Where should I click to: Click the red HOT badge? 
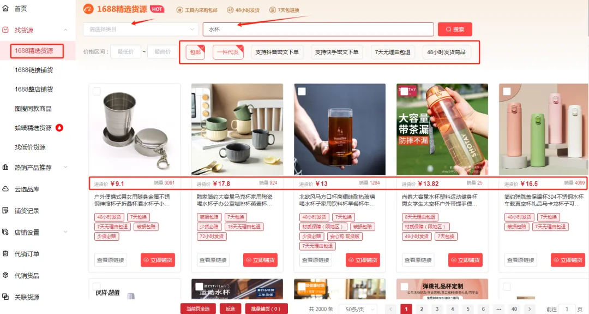click(x=157, y=9)
